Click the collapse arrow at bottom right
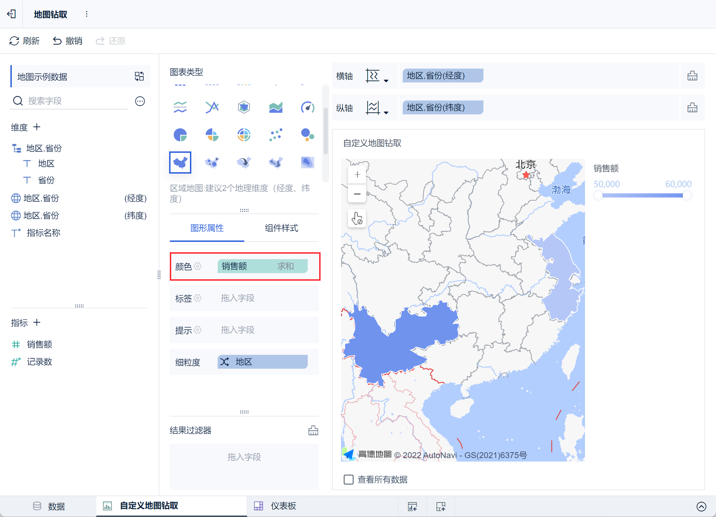The image size is (716, 517). click(701, 506)
